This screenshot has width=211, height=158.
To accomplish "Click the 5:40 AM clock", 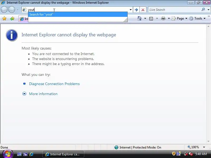I will pos(201,154).
